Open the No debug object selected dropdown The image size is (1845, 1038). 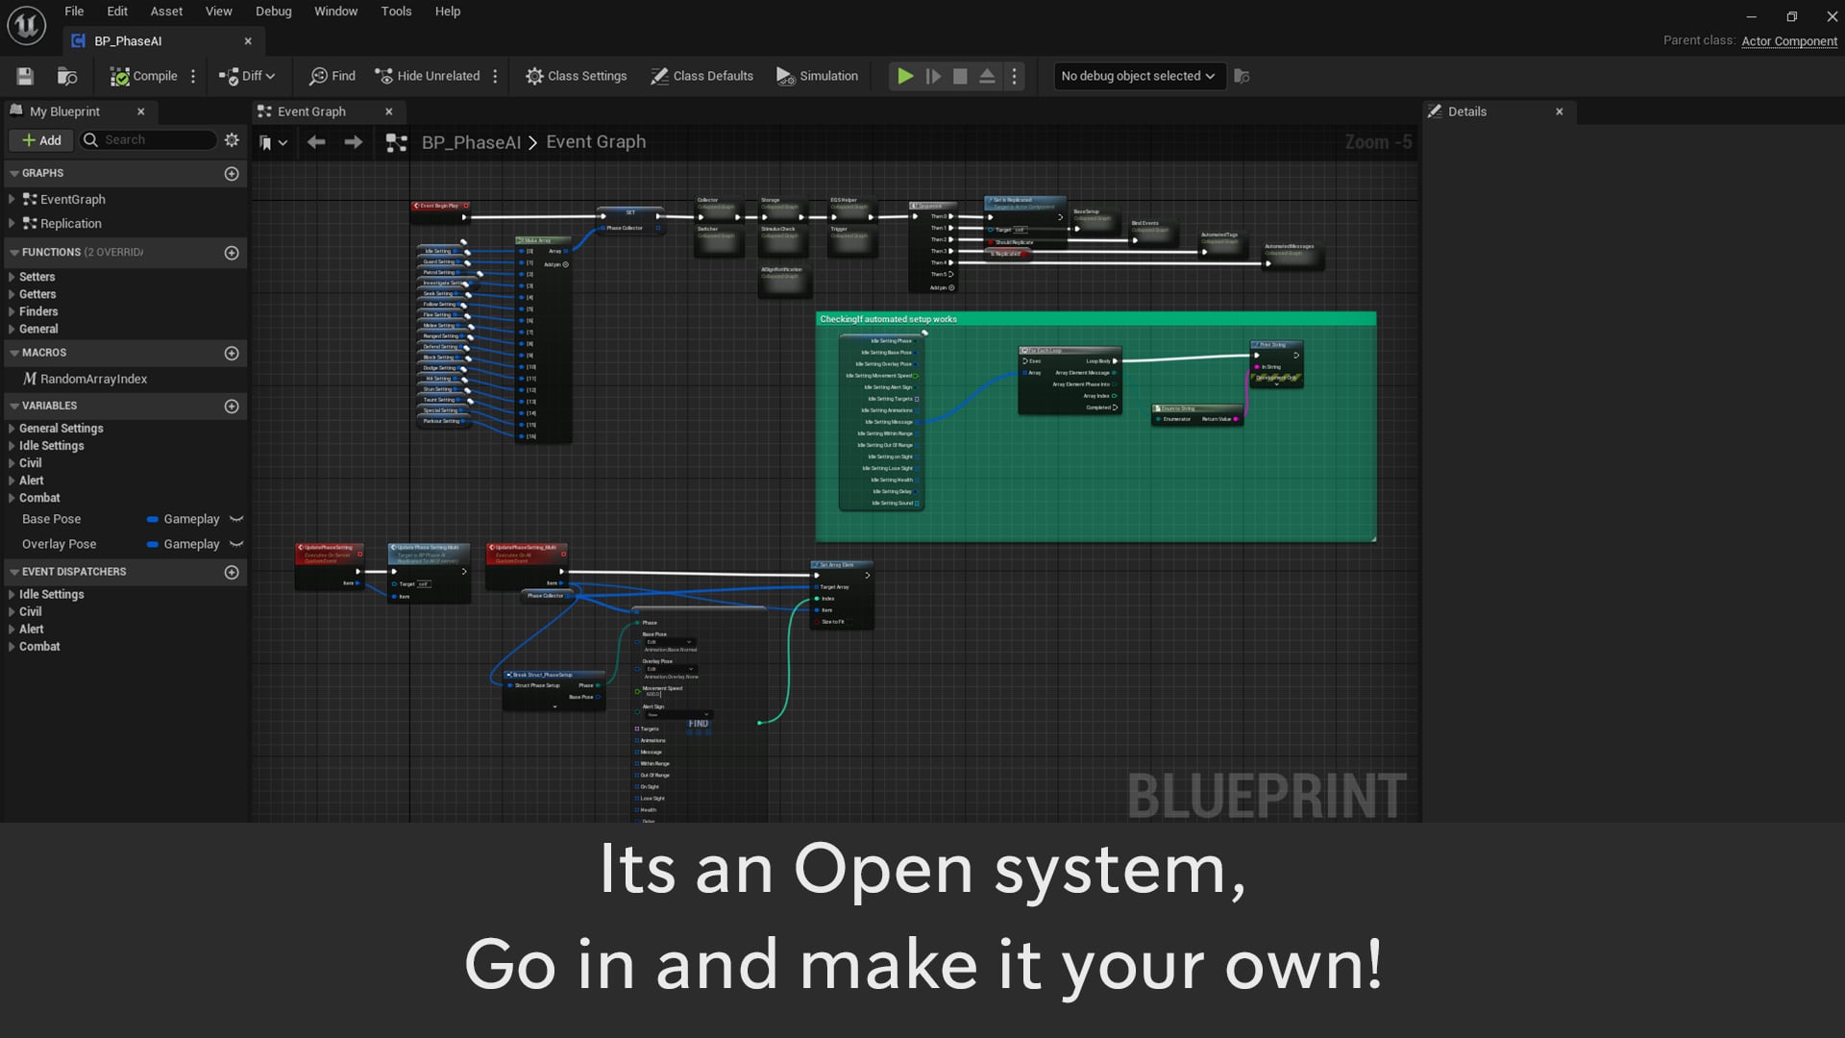1138,76
